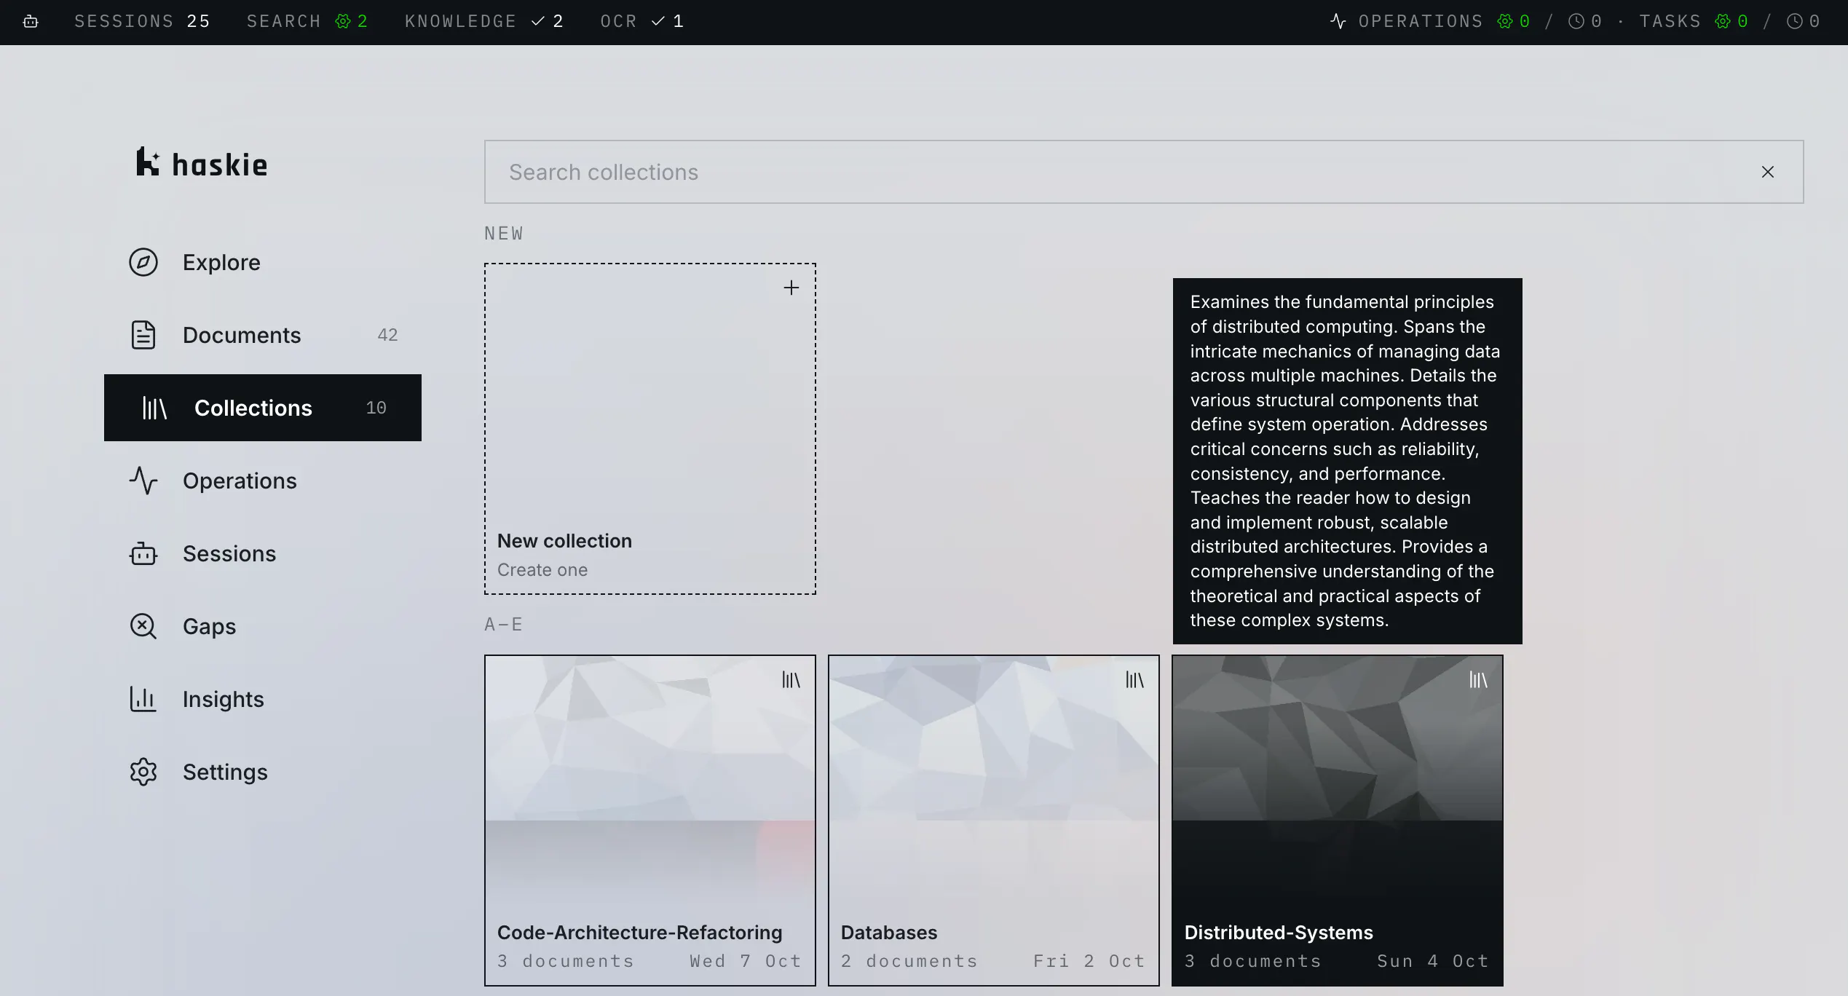This screenshot has height=996, width=1848.
Task: Click the Collections library icon in sidebar
Action: [154, 408]
